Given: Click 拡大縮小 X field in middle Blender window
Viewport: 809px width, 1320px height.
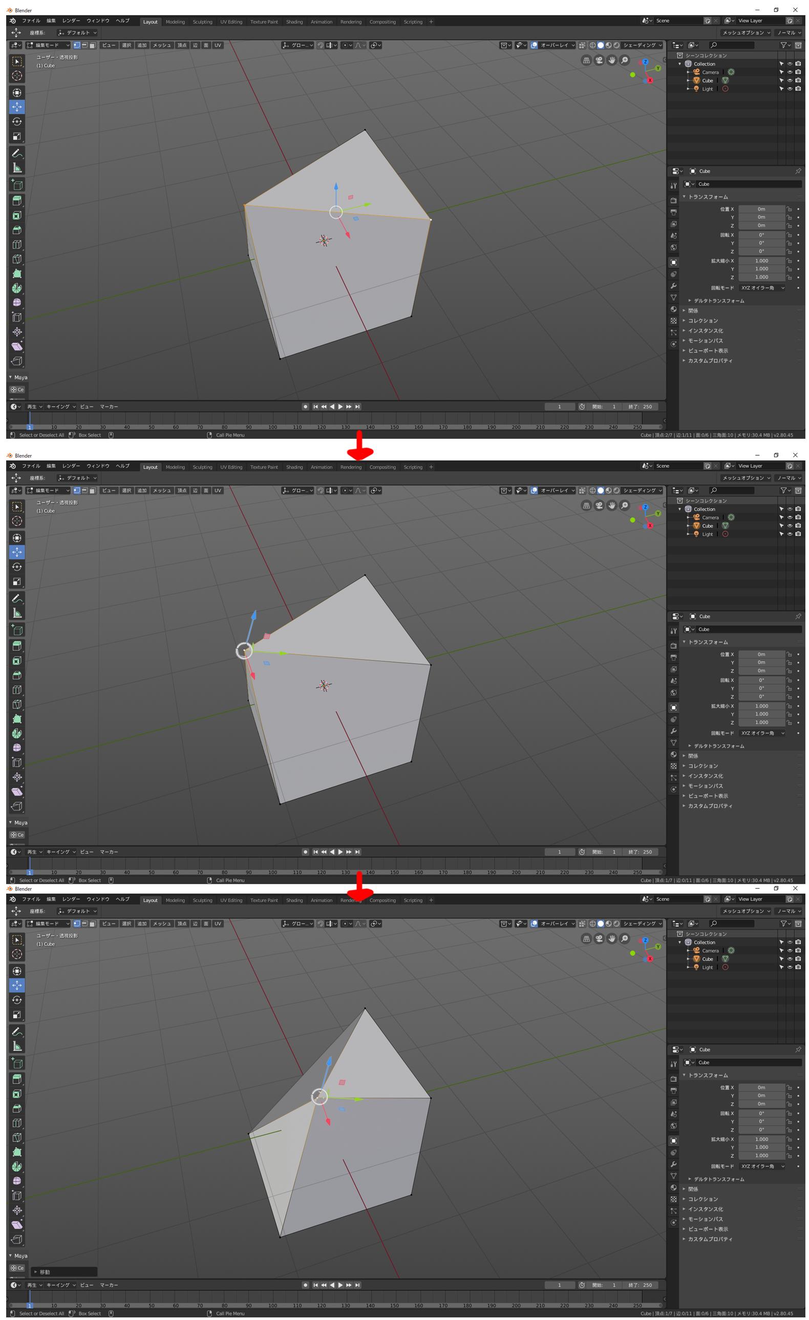Looking at the screenshot, I should (x=761, y=706).
